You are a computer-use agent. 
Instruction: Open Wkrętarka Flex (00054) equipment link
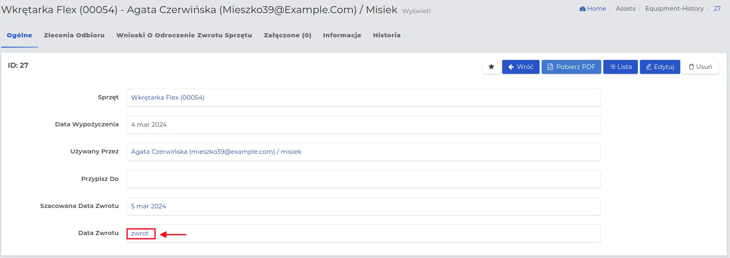click(168, 98)
